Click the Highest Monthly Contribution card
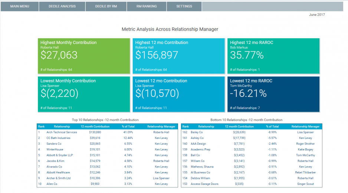The width and height of the screenshot is (348, 193). (x=84, y=55)
